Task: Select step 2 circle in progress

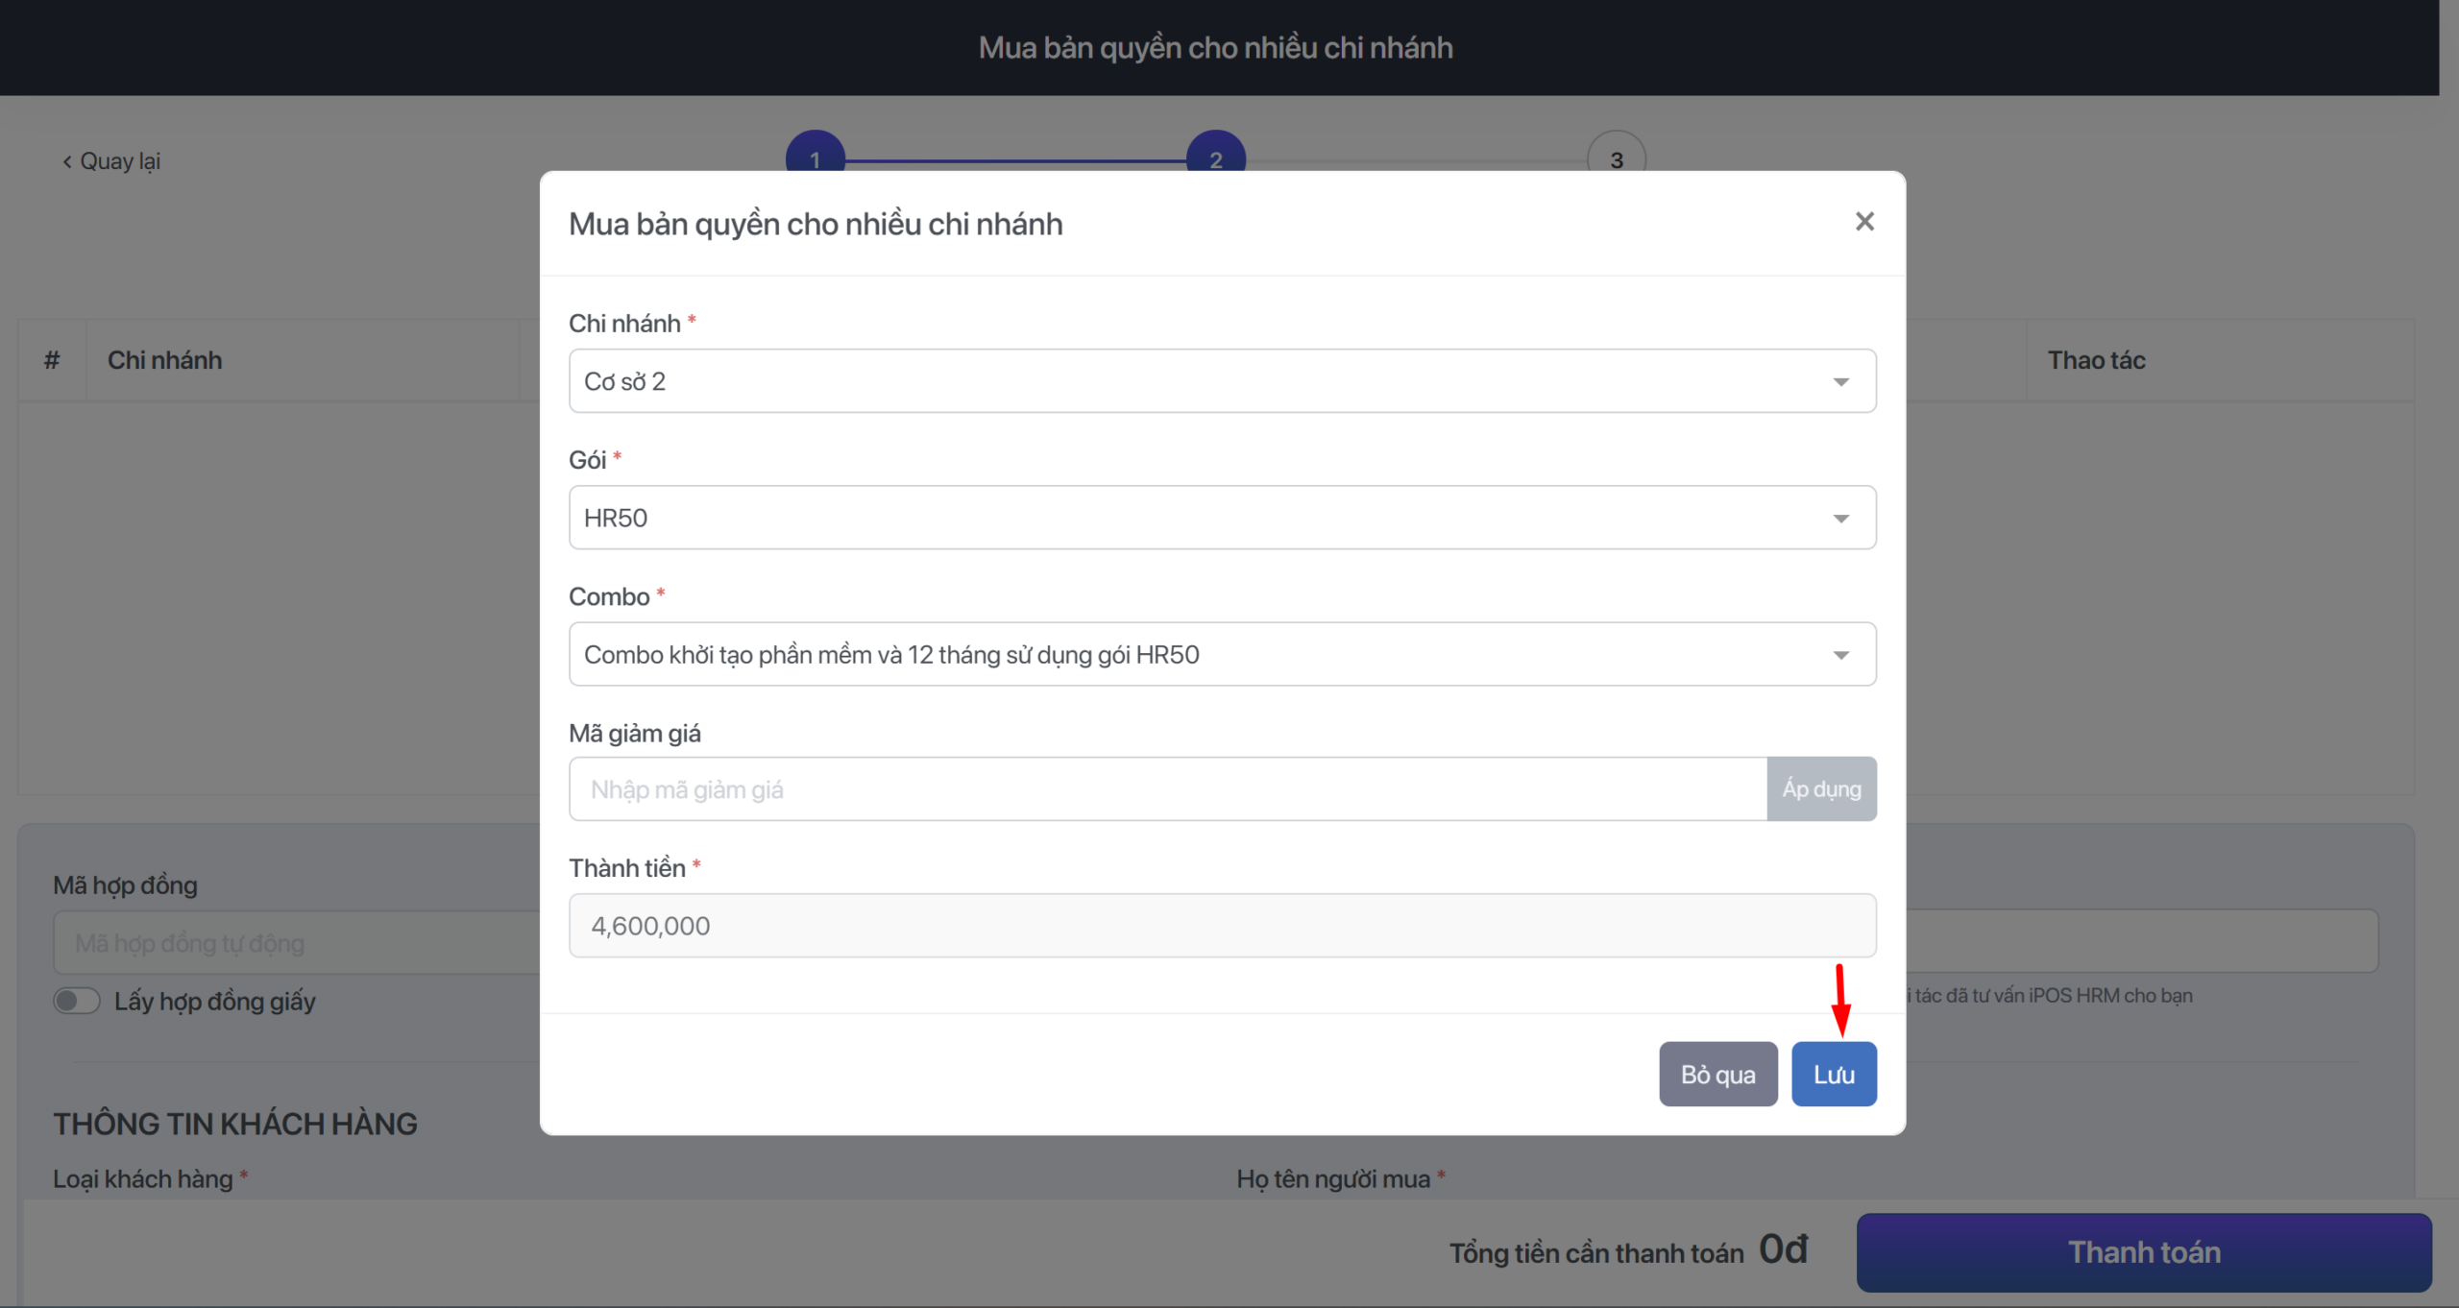Action: click(x=1215, y=154)
